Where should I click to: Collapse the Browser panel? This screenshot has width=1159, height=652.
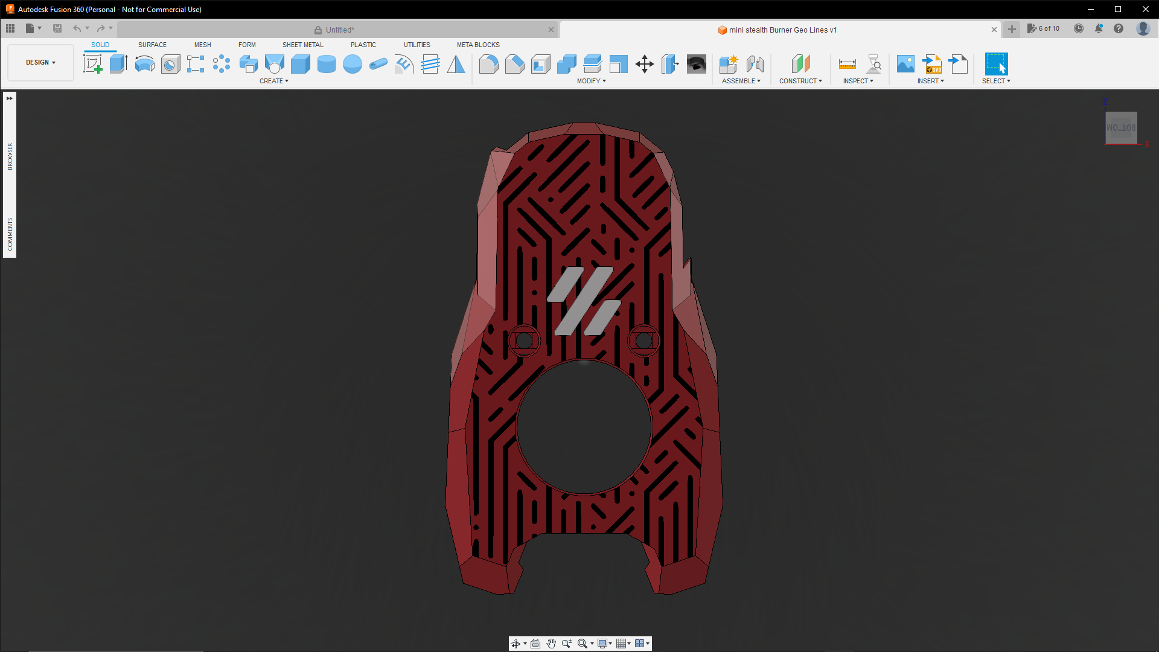tap(9, 97)
